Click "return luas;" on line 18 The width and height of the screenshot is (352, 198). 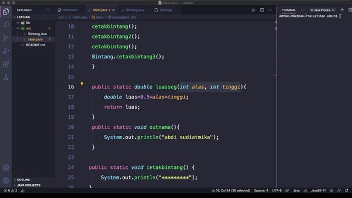(x=122, y=107)
